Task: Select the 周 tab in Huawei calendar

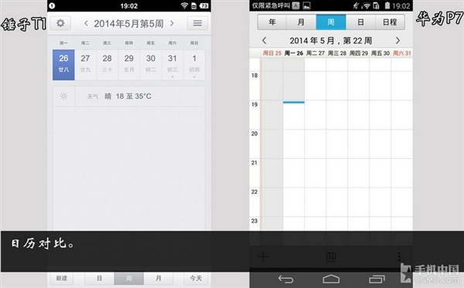Action: pos(331,22)
